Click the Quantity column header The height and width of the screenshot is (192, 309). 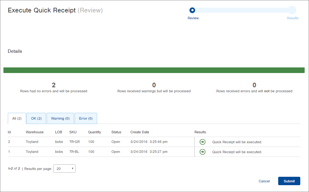95,132
